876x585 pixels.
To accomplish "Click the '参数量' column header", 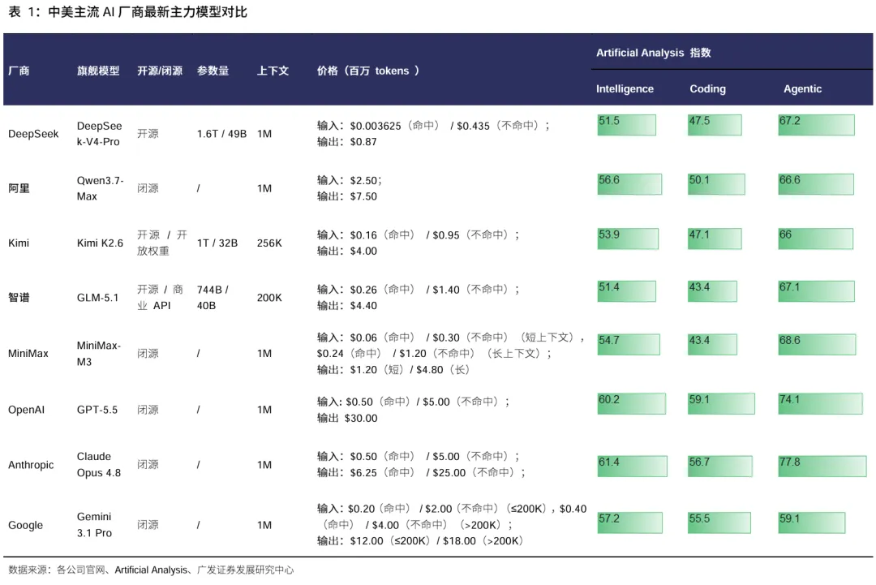I will [213, 71].
